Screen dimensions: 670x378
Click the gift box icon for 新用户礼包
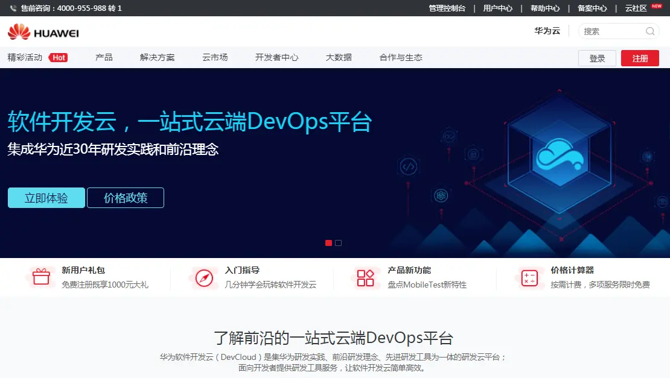pos(41,277)
